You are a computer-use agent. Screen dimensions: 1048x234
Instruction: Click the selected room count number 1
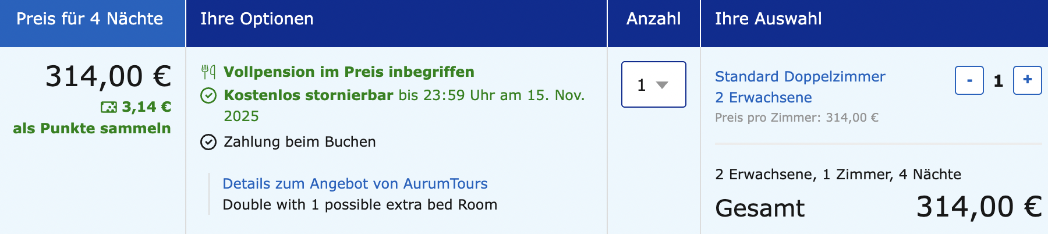[x=998, y=80]
